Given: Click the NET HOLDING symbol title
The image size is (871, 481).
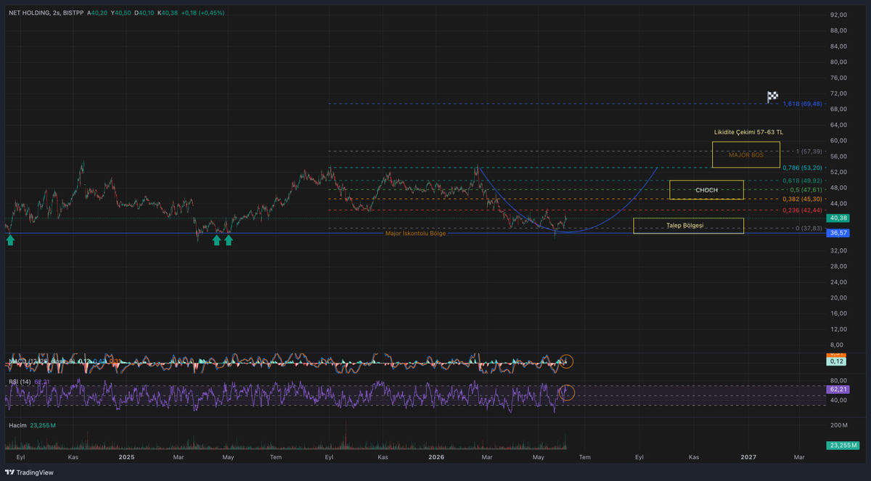Looking at the screenshot, I should (x=28, y=12).
